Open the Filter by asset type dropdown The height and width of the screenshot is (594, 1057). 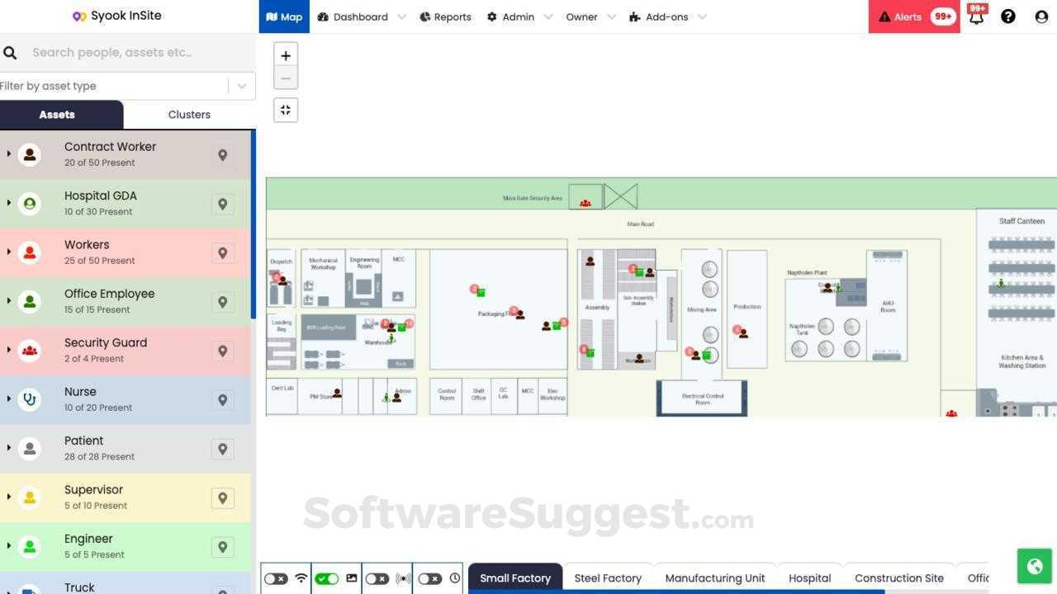click(241, 86)
